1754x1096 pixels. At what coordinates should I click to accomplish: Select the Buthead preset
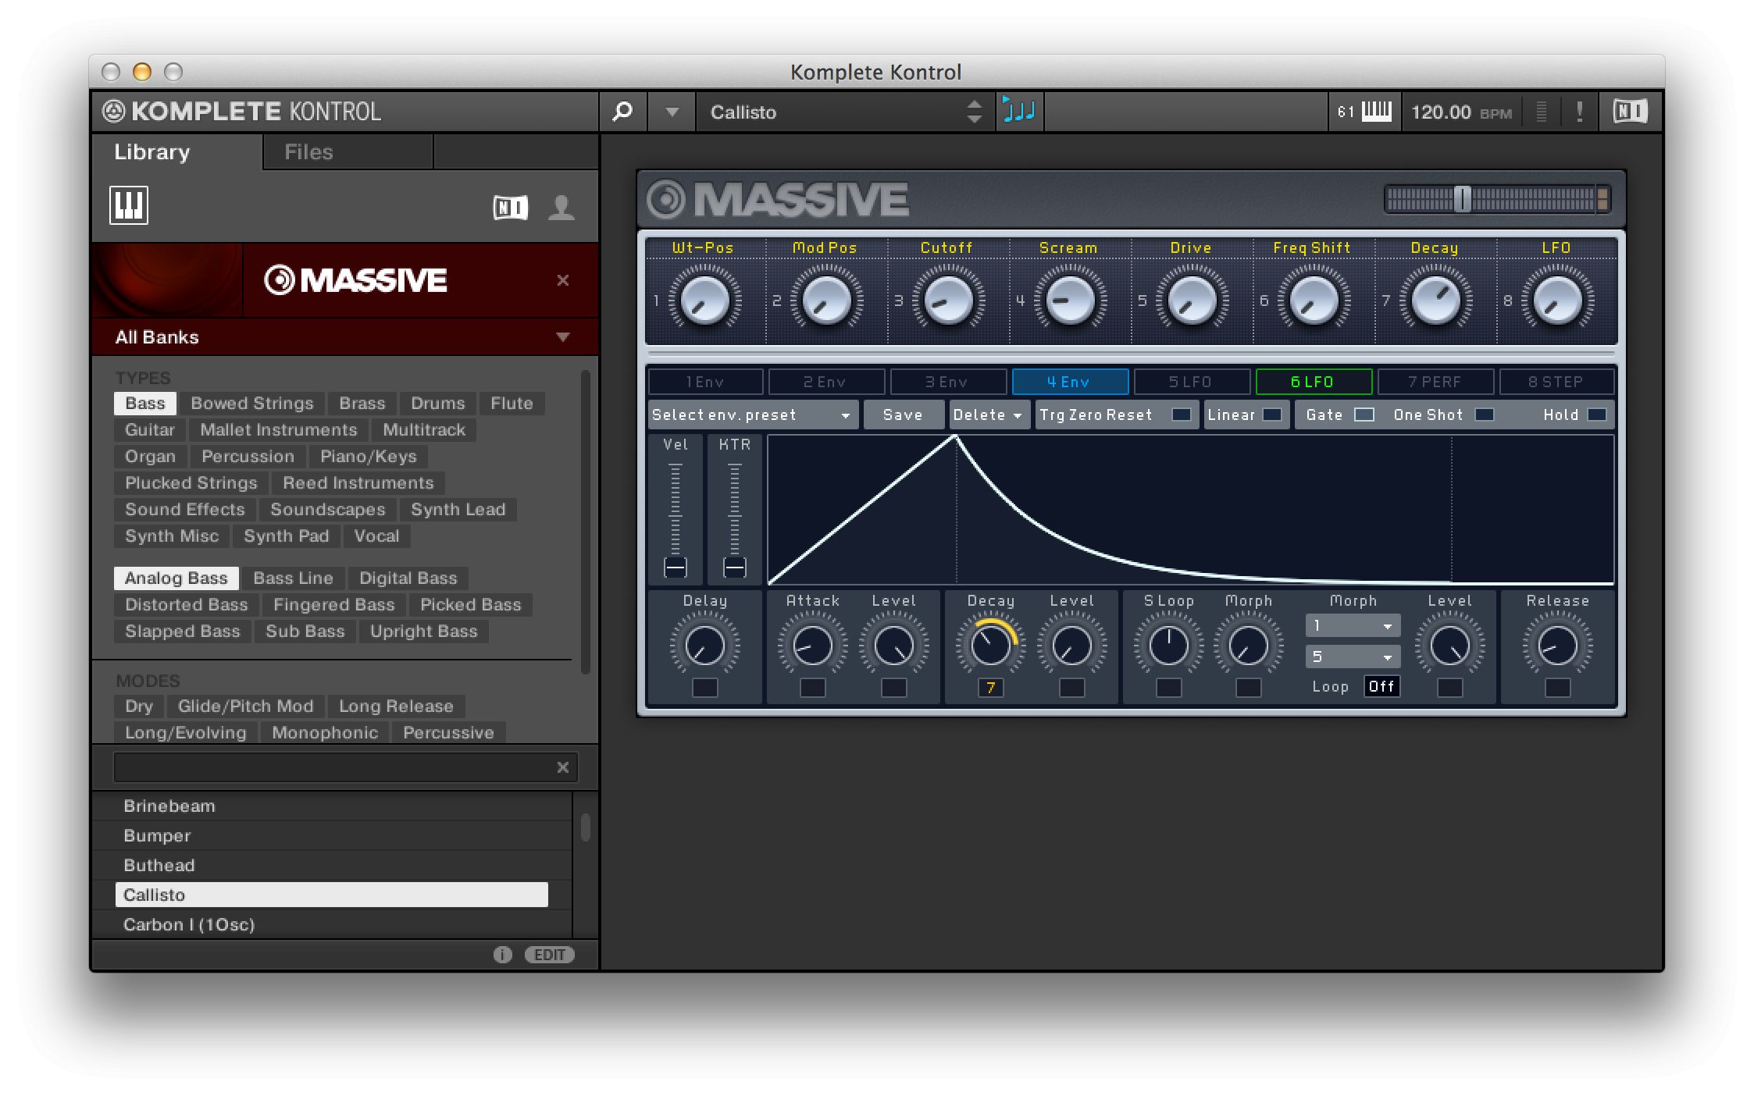(332, 865)
